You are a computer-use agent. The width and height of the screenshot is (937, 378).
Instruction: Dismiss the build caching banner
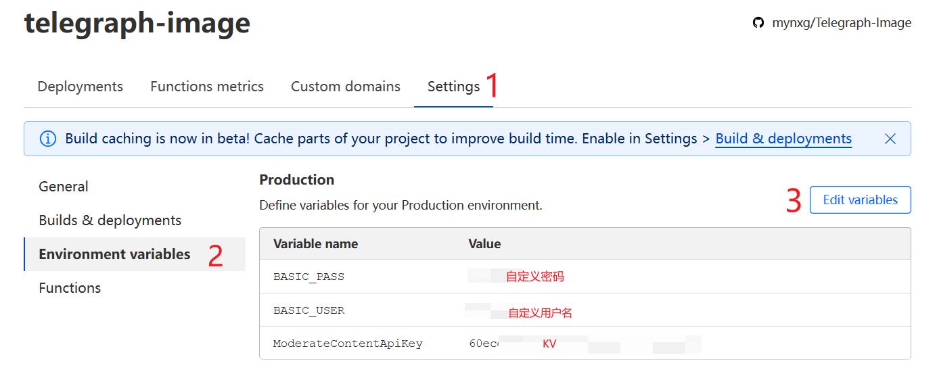(x=890, y=139)
